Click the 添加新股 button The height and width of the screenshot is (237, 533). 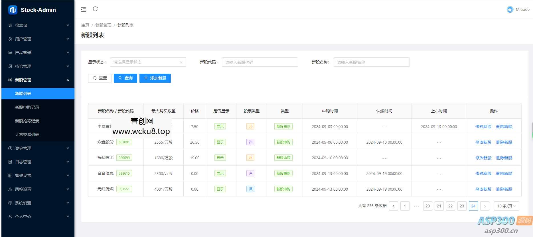click(155, 78)
